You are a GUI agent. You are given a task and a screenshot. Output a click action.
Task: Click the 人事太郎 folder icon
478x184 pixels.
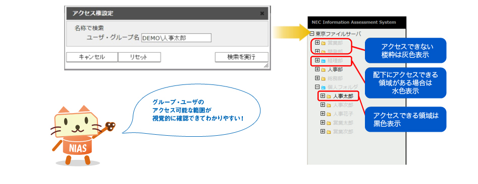[329, 97]
